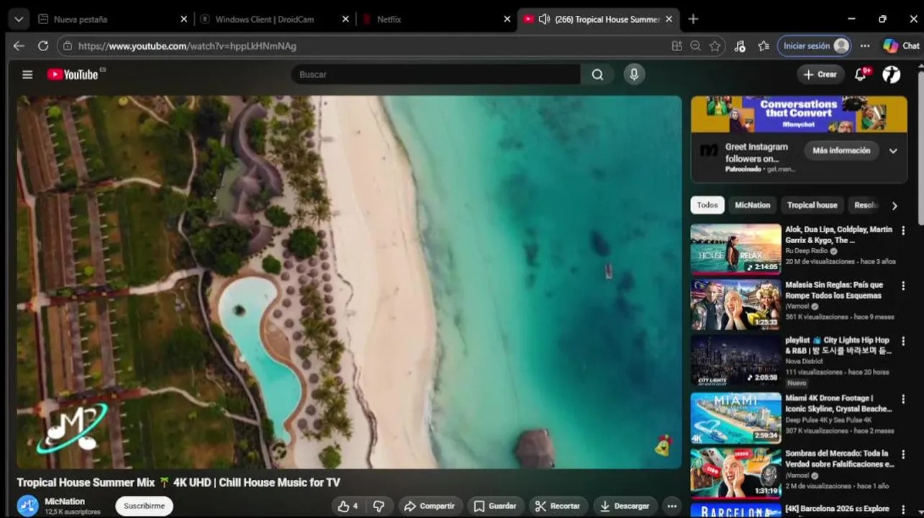This screenshot has width=924, height=518.
Task: Open options for Sombras del Mercado video
Action: (903, 455)
